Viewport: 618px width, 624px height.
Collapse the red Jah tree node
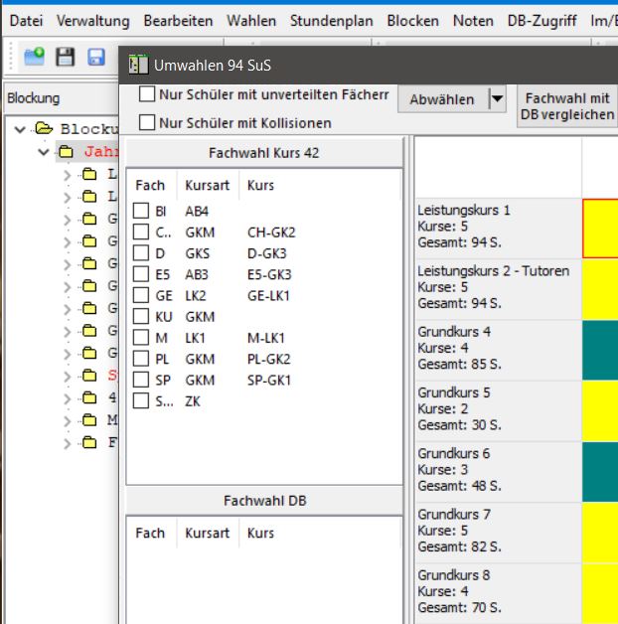[x=43, y=152]
